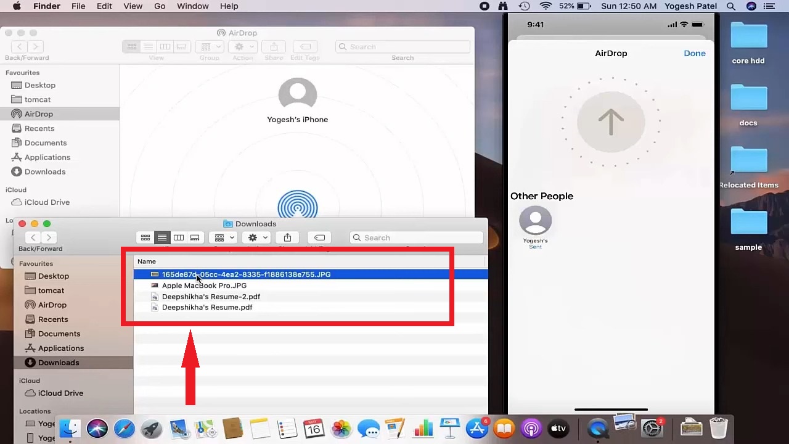Open App Store from the Dock

coord(476,428)
